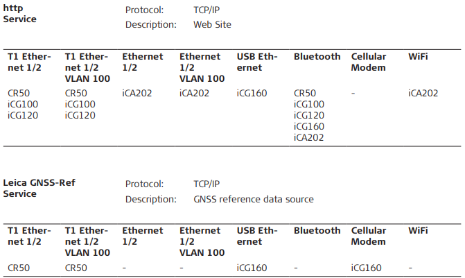Click iCA202 in the Bluetooth device list
Image resolution: width=465 pixels, height=278 pixels.
tap(309, 137)
